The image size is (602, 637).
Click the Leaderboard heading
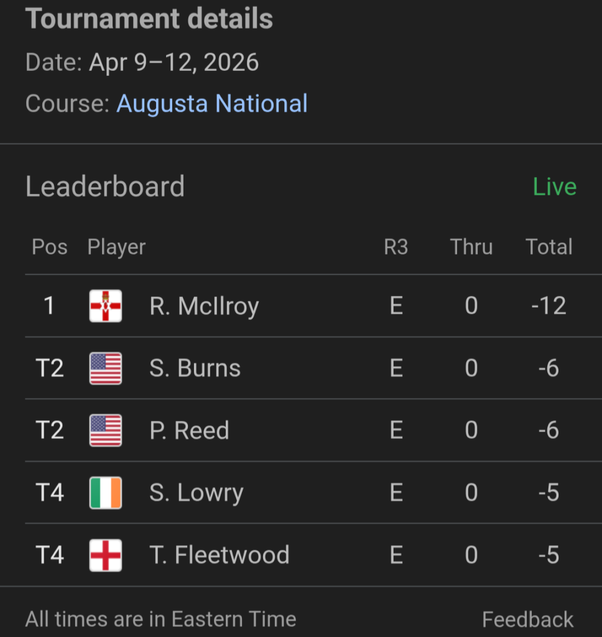(x=104, y=187)
